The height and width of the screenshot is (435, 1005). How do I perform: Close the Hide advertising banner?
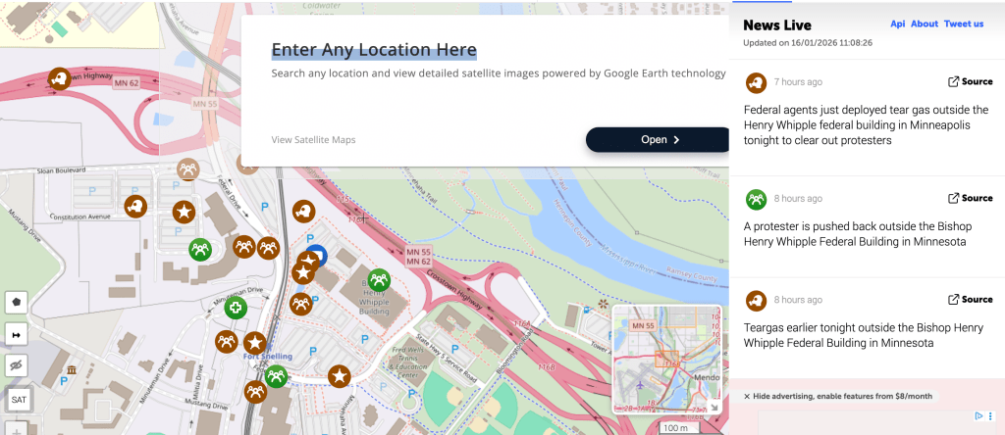(747, 396)
